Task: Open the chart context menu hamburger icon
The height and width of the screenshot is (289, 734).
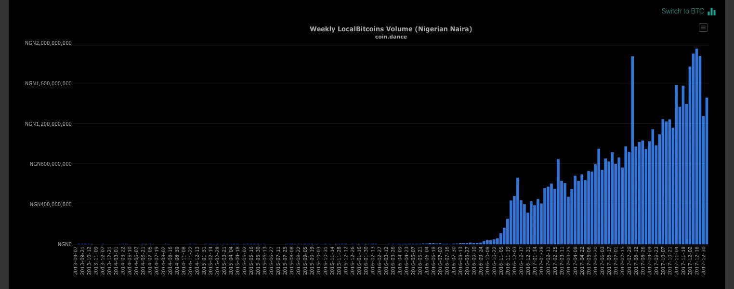Action: [x=703, y=27]
